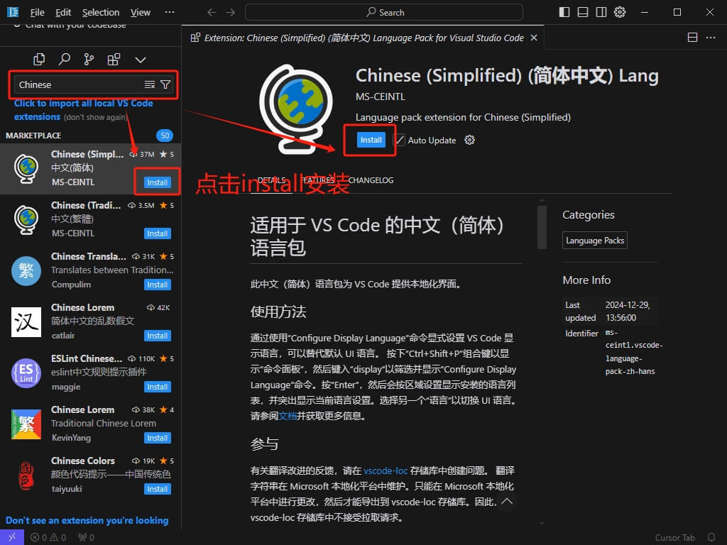Open the vscode-loc repository link
The width and height of the screenshot is (727, 545).
pos(386,471)
